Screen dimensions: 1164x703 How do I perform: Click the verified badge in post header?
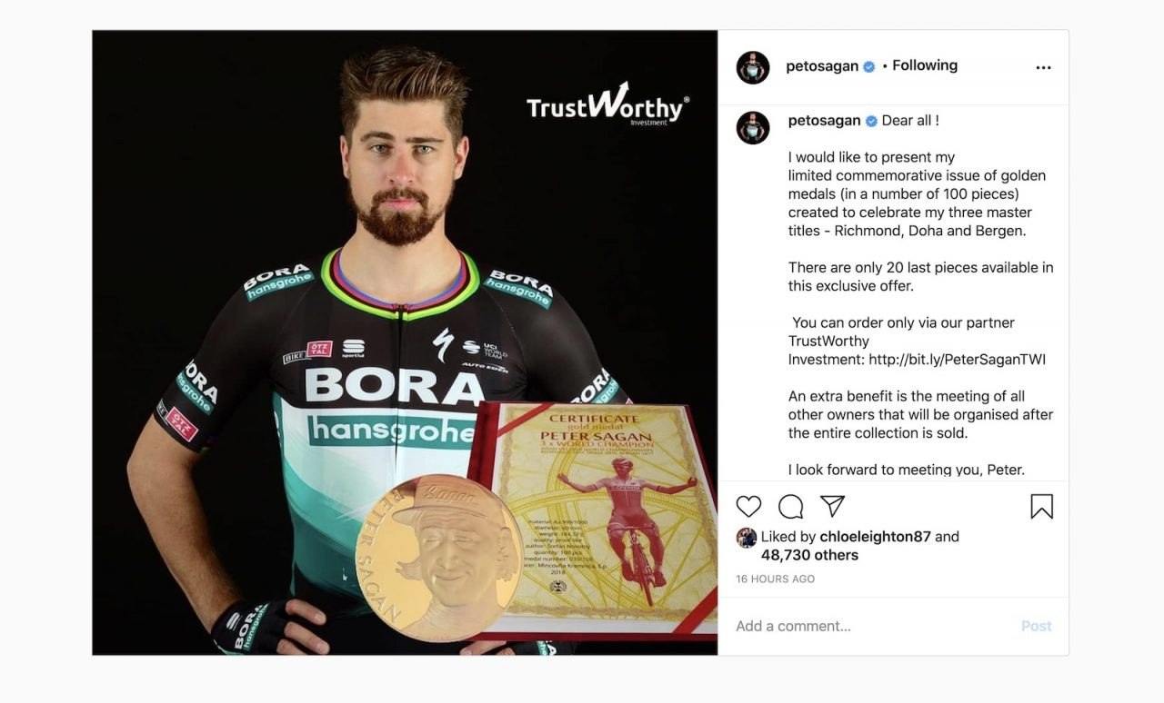point(869,66)
